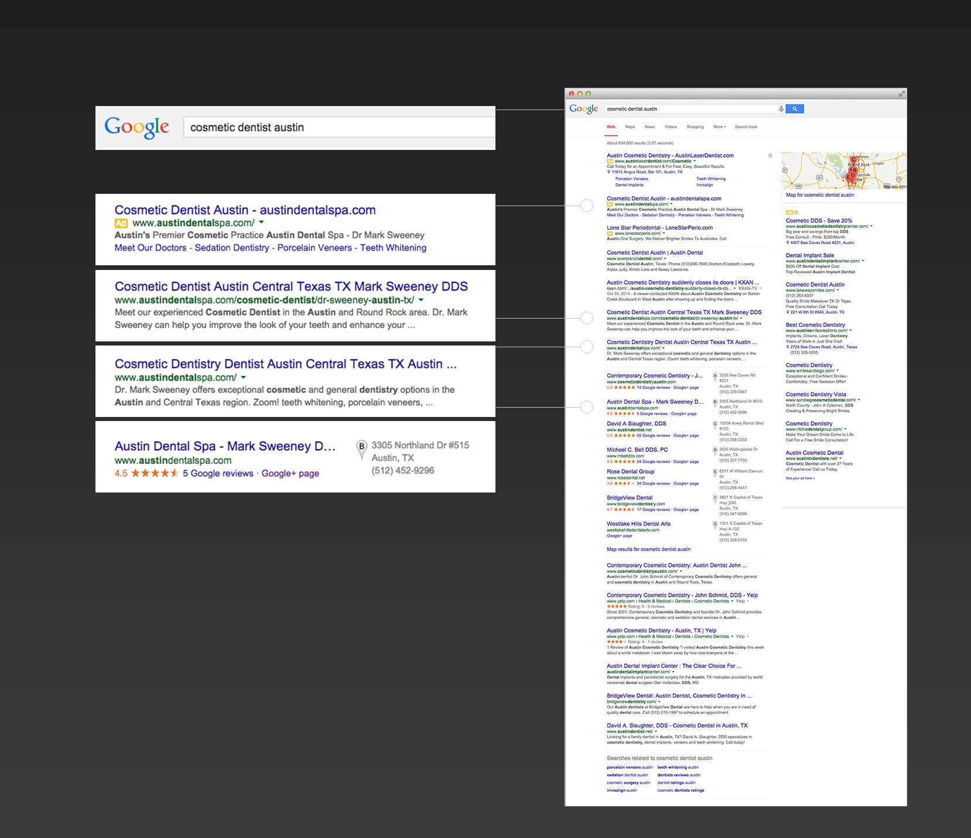Click Map for cosmetic dentist austin link

point(820,195)
